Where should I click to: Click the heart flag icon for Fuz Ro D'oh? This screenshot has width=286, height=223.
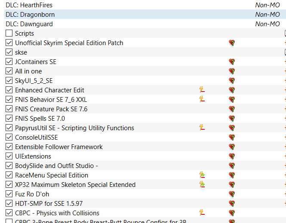(x=232, y=194)
